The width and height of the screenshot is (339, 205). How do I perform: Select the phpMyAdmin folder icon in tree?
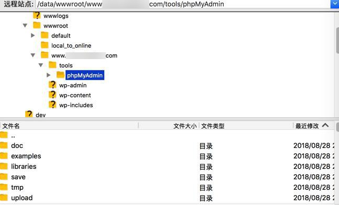pyautogui.click(x=60, y=75)
